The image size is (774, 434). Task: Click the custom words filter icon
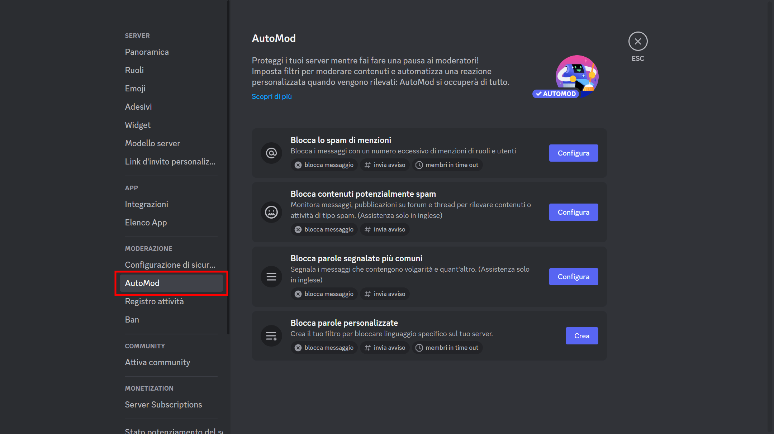click(271, 336)
